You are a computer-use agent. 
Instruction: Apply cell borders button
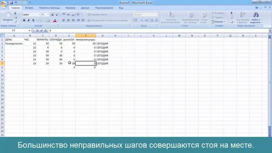coord(41,20)
